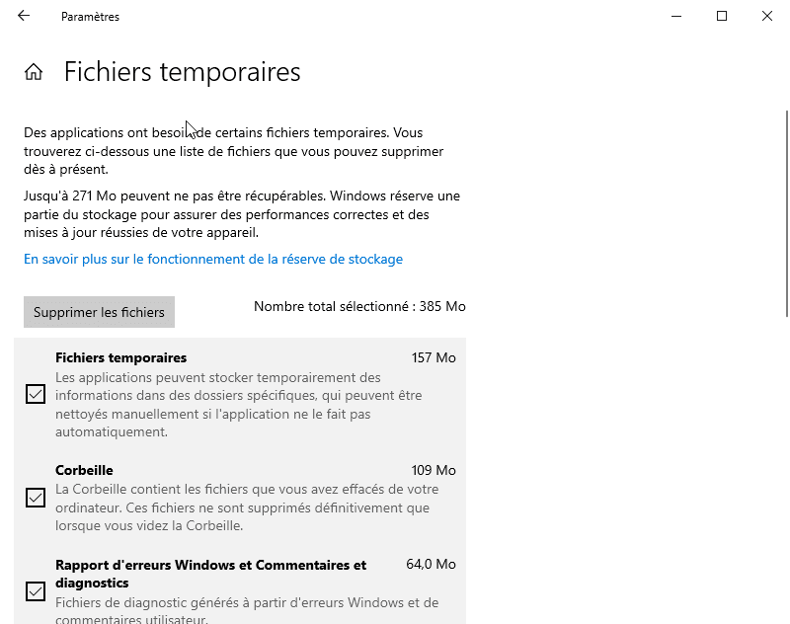Select the 'Rapport d'erreurs Windows et Commentaires' title
The image size is (790, 624).
[x=210, y=565]
